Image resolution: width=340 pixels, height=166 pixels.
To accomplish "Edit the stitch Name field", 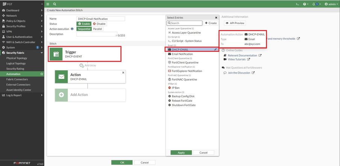I will click(101, 19).
